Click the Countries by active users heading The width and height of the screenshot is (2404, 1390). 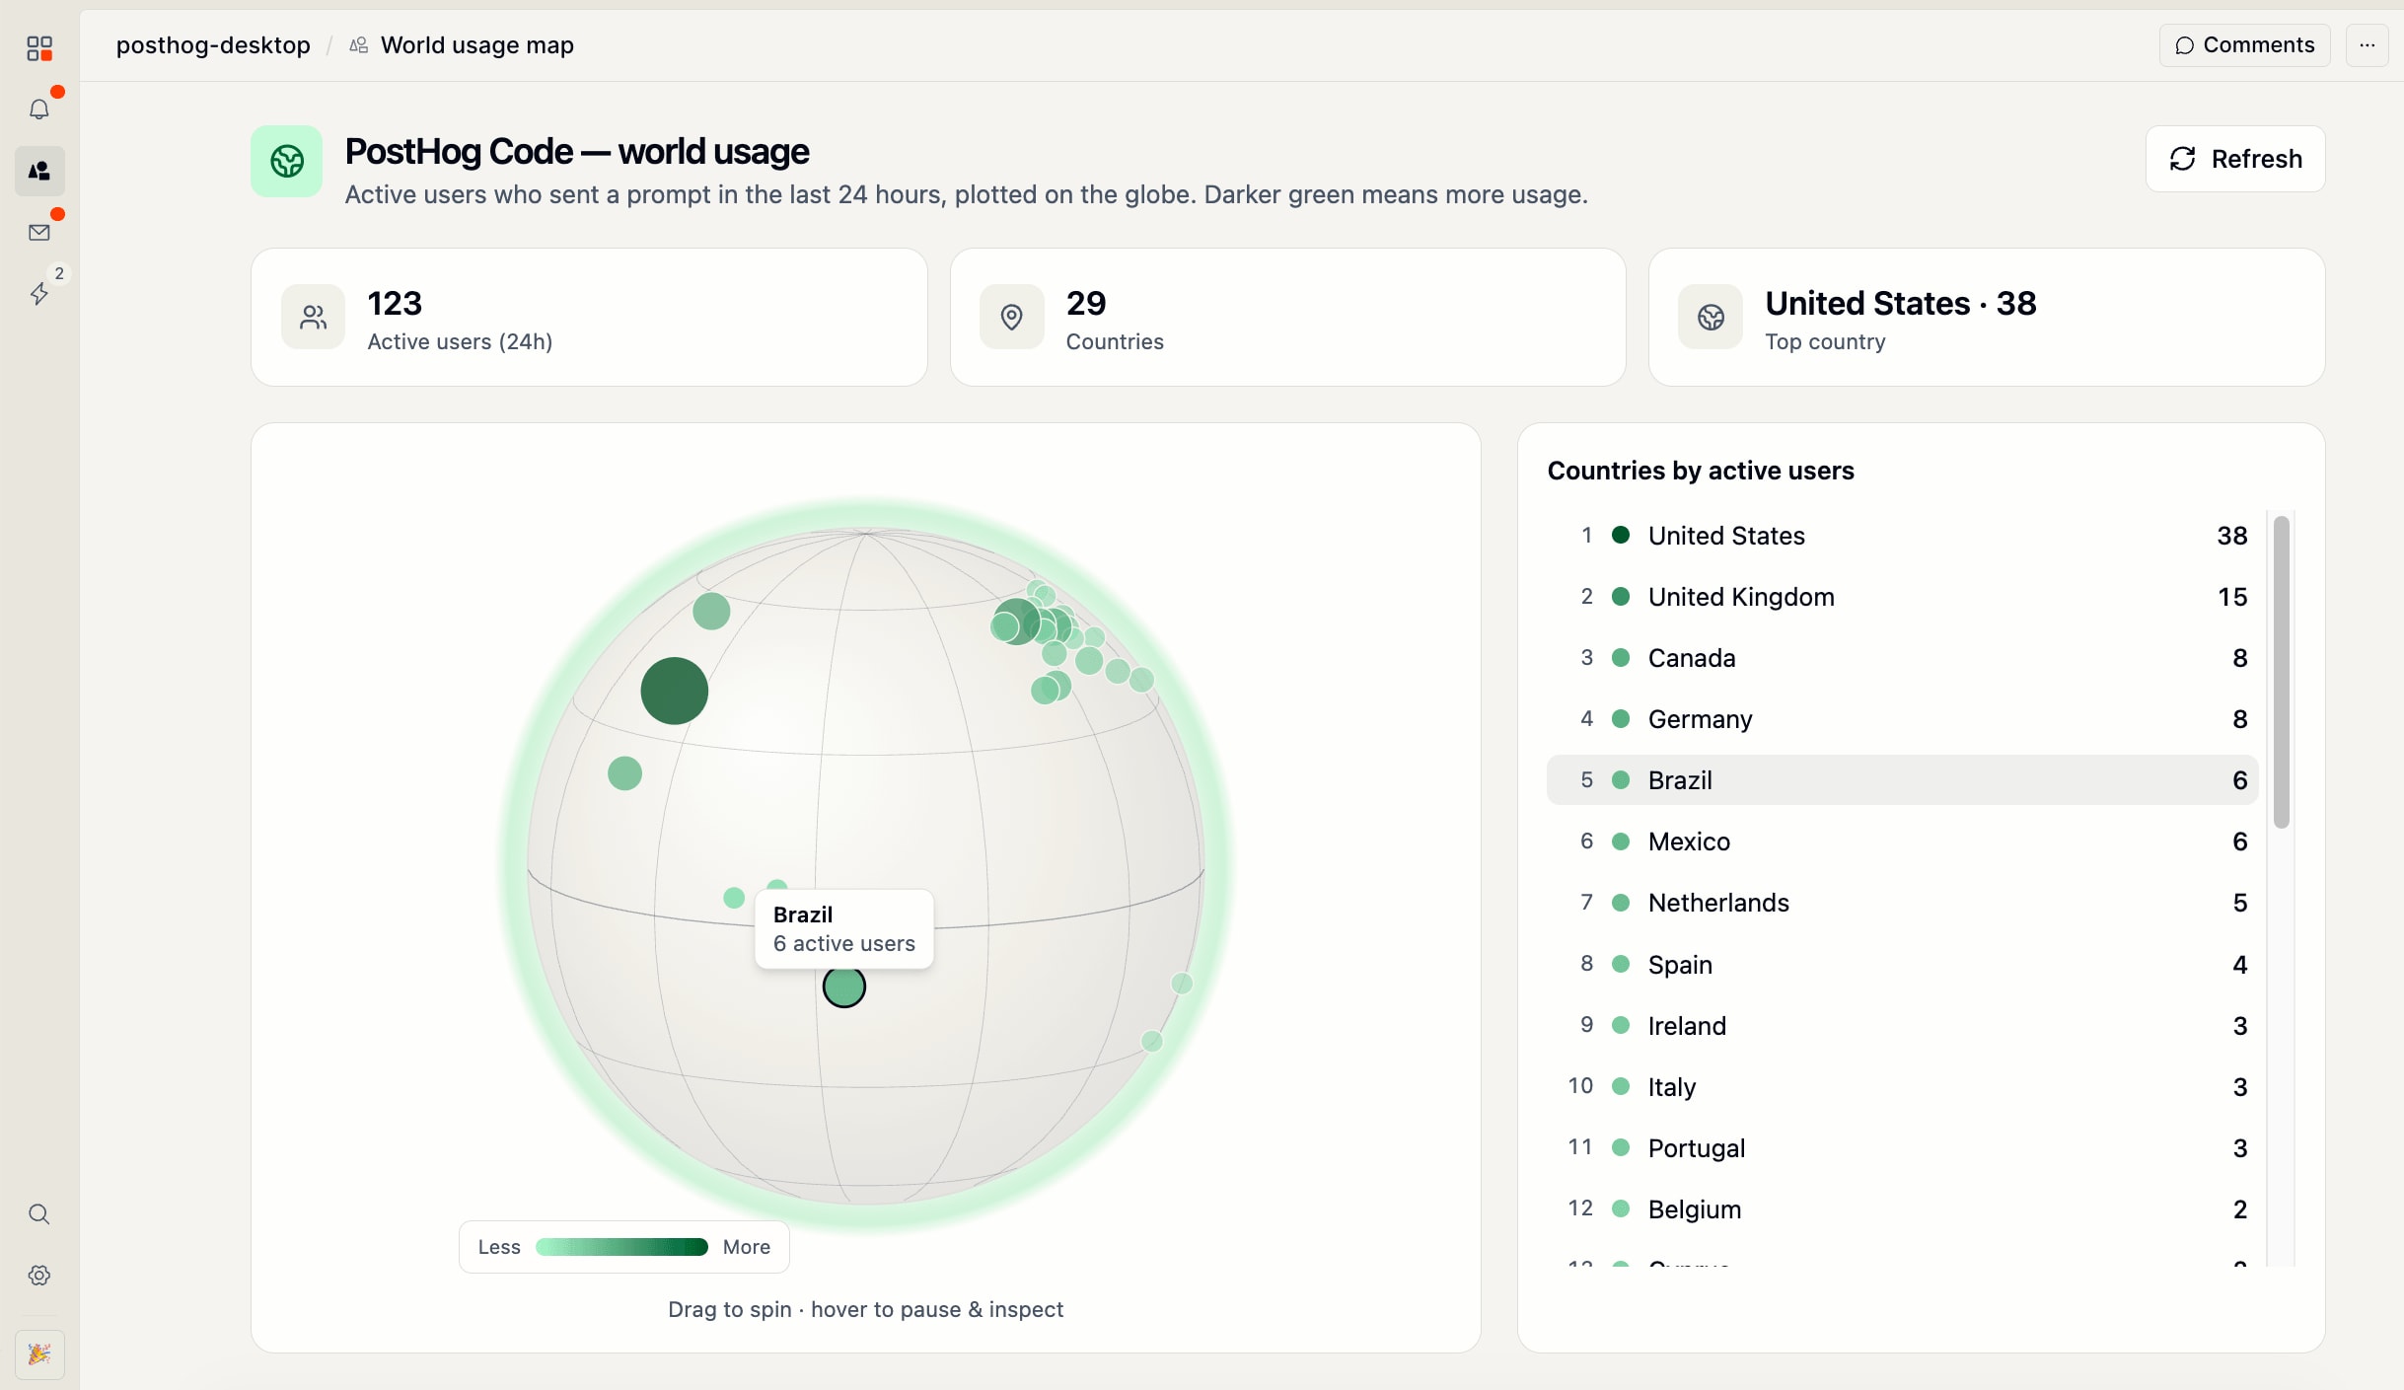(x=1701, y=471)
